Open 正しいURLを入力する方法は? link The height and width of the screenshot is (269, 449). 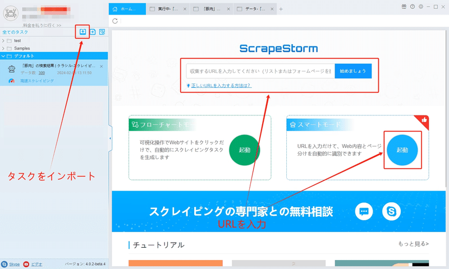coord(221,86)
